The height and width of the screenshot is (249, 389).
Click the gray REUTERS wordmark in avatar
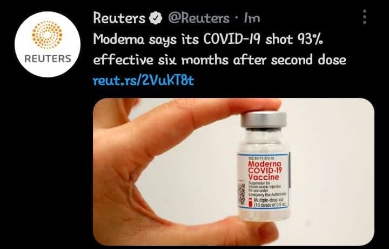(x=48, y=58)
